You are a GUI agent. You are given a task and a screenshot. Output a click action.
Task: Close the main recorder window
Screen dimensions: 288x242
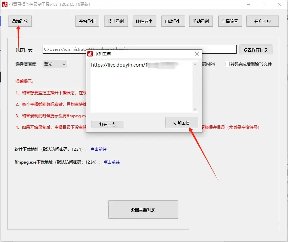point(279,4)
